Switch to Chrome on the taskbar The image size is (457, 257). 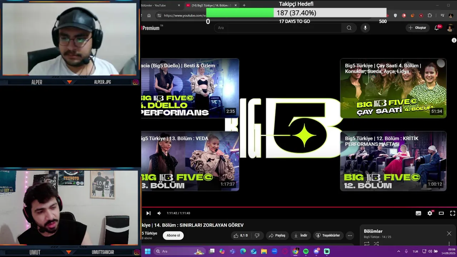point(295,251)
